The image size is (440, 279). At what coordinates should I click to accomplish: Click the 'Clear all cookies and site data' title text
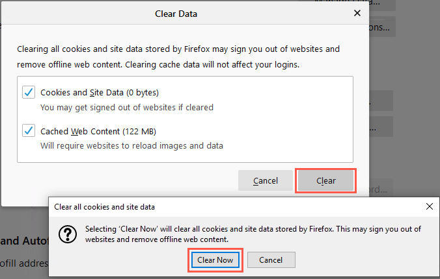pyautogui.click(x=104, y=207)
